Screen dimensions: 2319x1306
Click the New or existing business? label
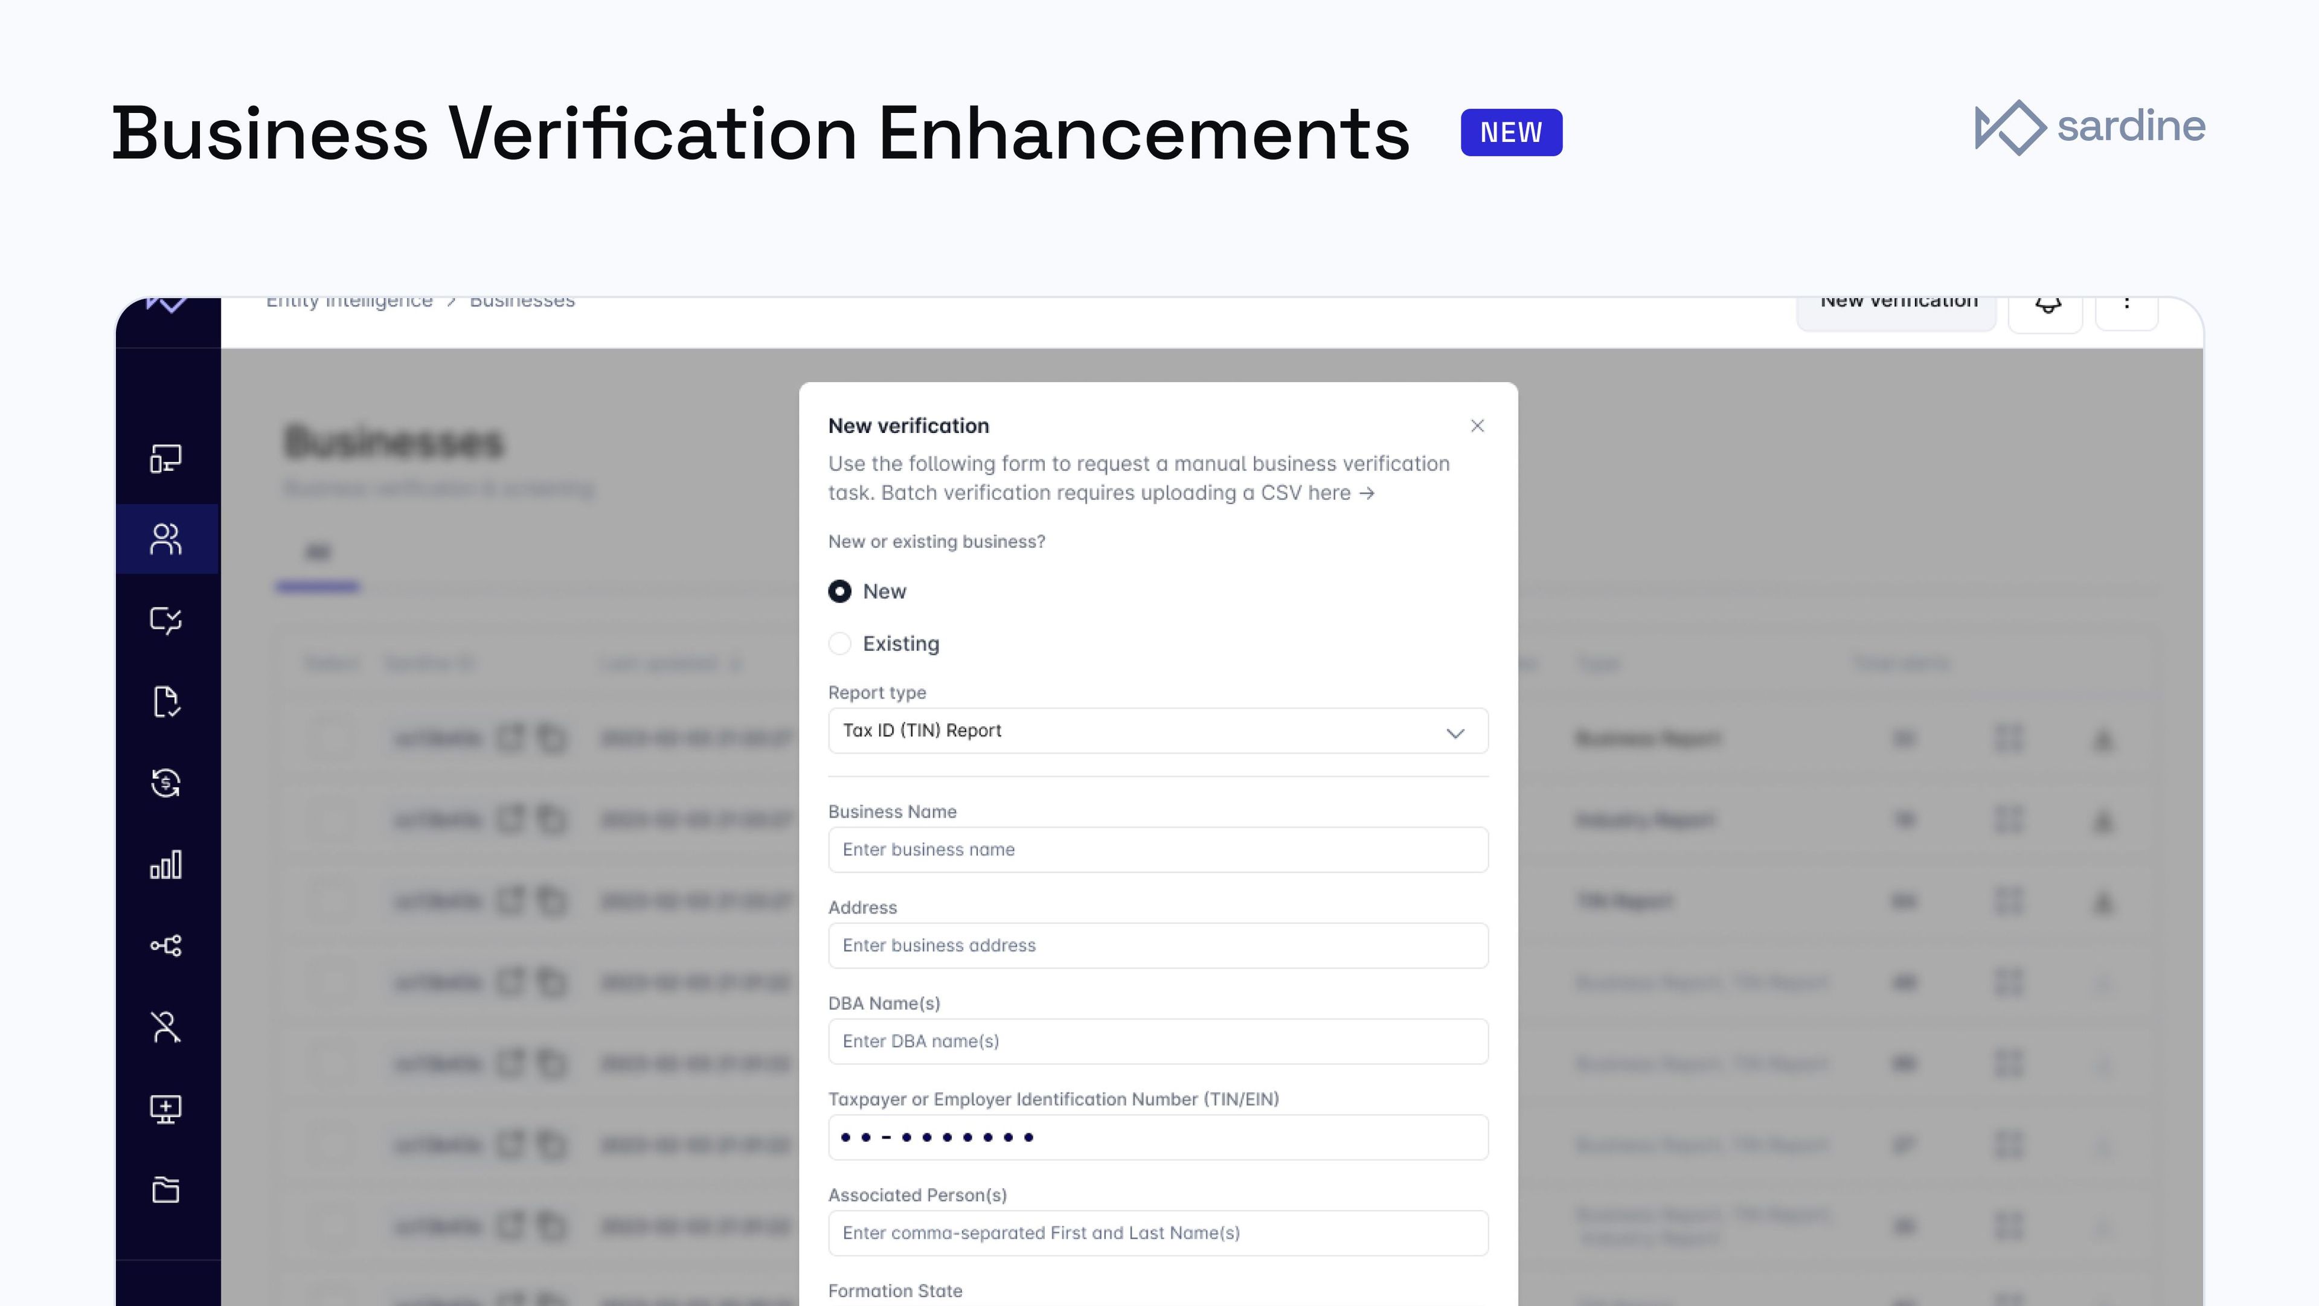[x=936, y=542]
